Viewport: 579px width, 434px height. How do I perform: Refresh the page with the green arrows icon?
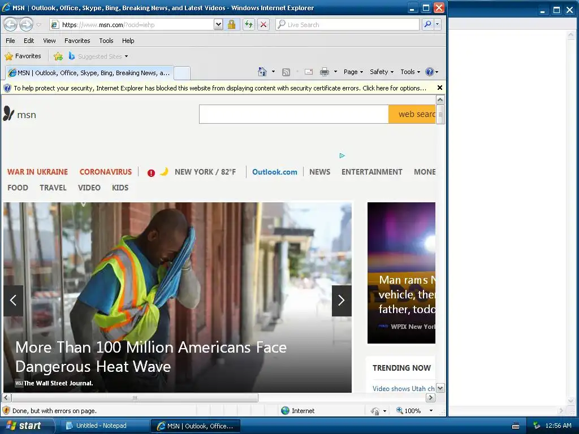249,25
